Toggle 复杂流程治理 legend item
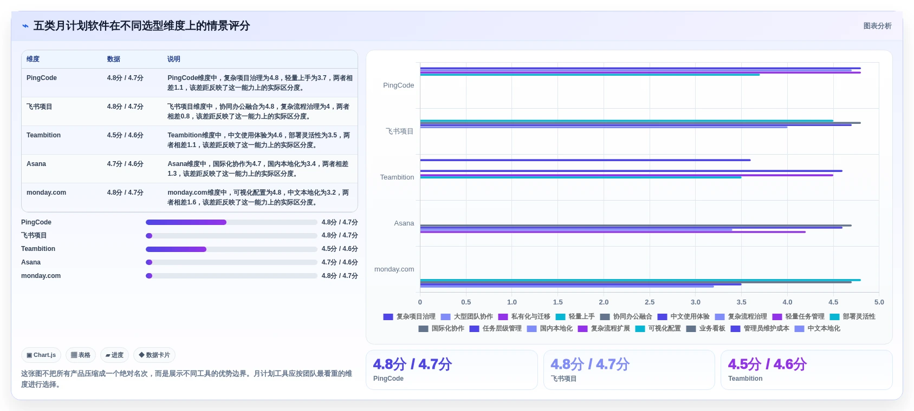 click(x=741, y=317)
